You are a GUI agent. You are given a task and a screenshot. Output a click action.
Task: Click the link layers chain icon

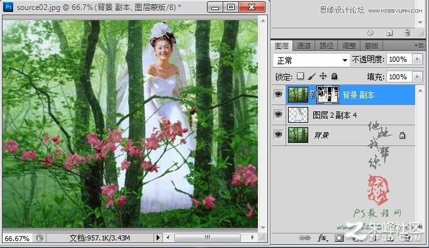pos(305,237)
